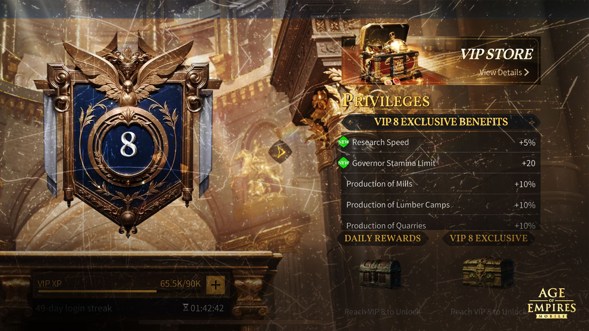Click the NEW badge beside Governor Stamina Limit
The height and width of the screenshot is (331, 589).
pos(343,163)
